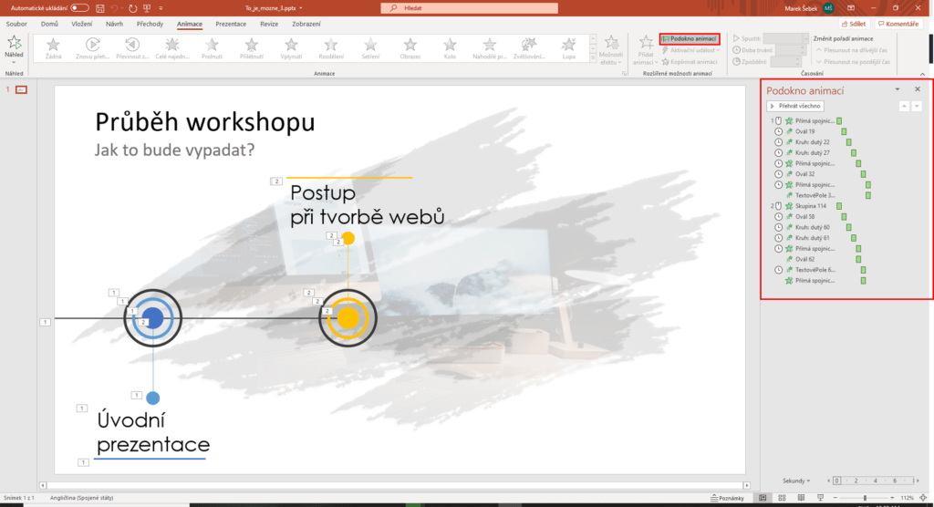Toggle Poznámky notes pane
This screenshot has width=934, height=507.
[x=731, y=498]
